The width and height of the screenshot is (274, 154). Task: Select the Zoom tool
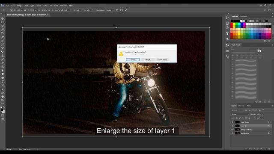click(3, 100)
